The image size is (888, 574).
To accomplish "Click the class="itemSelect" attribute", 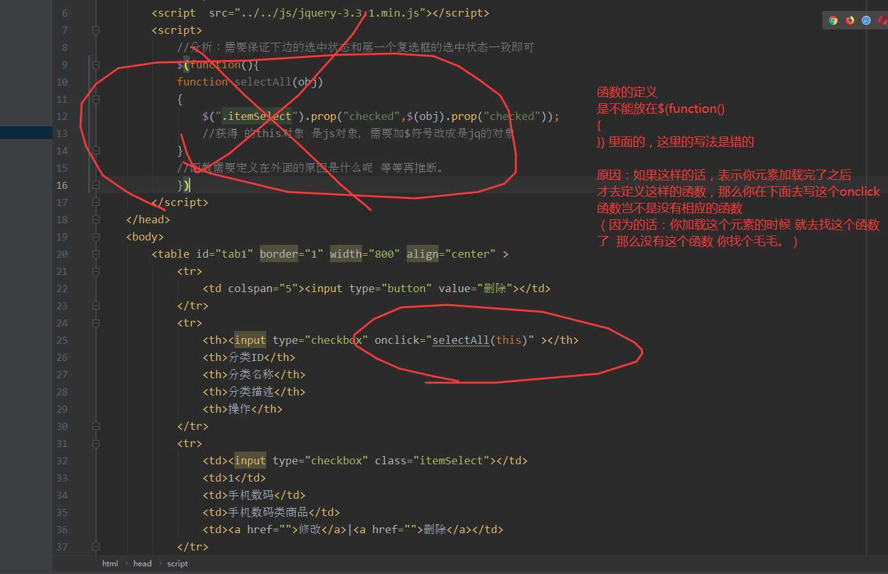I will point(432,460).
